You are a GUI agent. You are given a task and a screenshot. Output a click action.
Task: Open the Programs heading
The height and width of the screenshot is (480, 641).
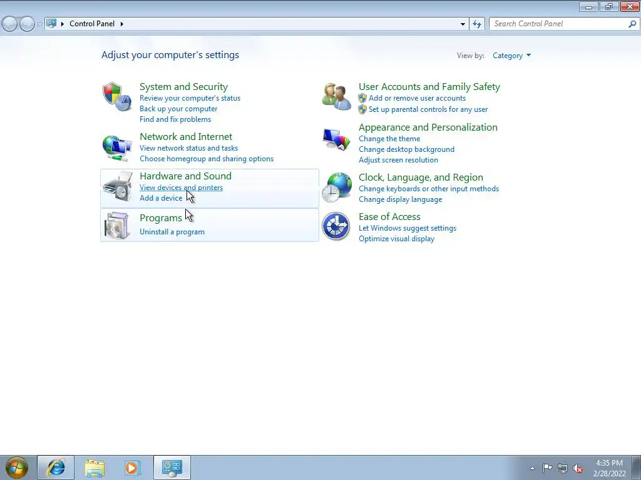click(161, 218)
